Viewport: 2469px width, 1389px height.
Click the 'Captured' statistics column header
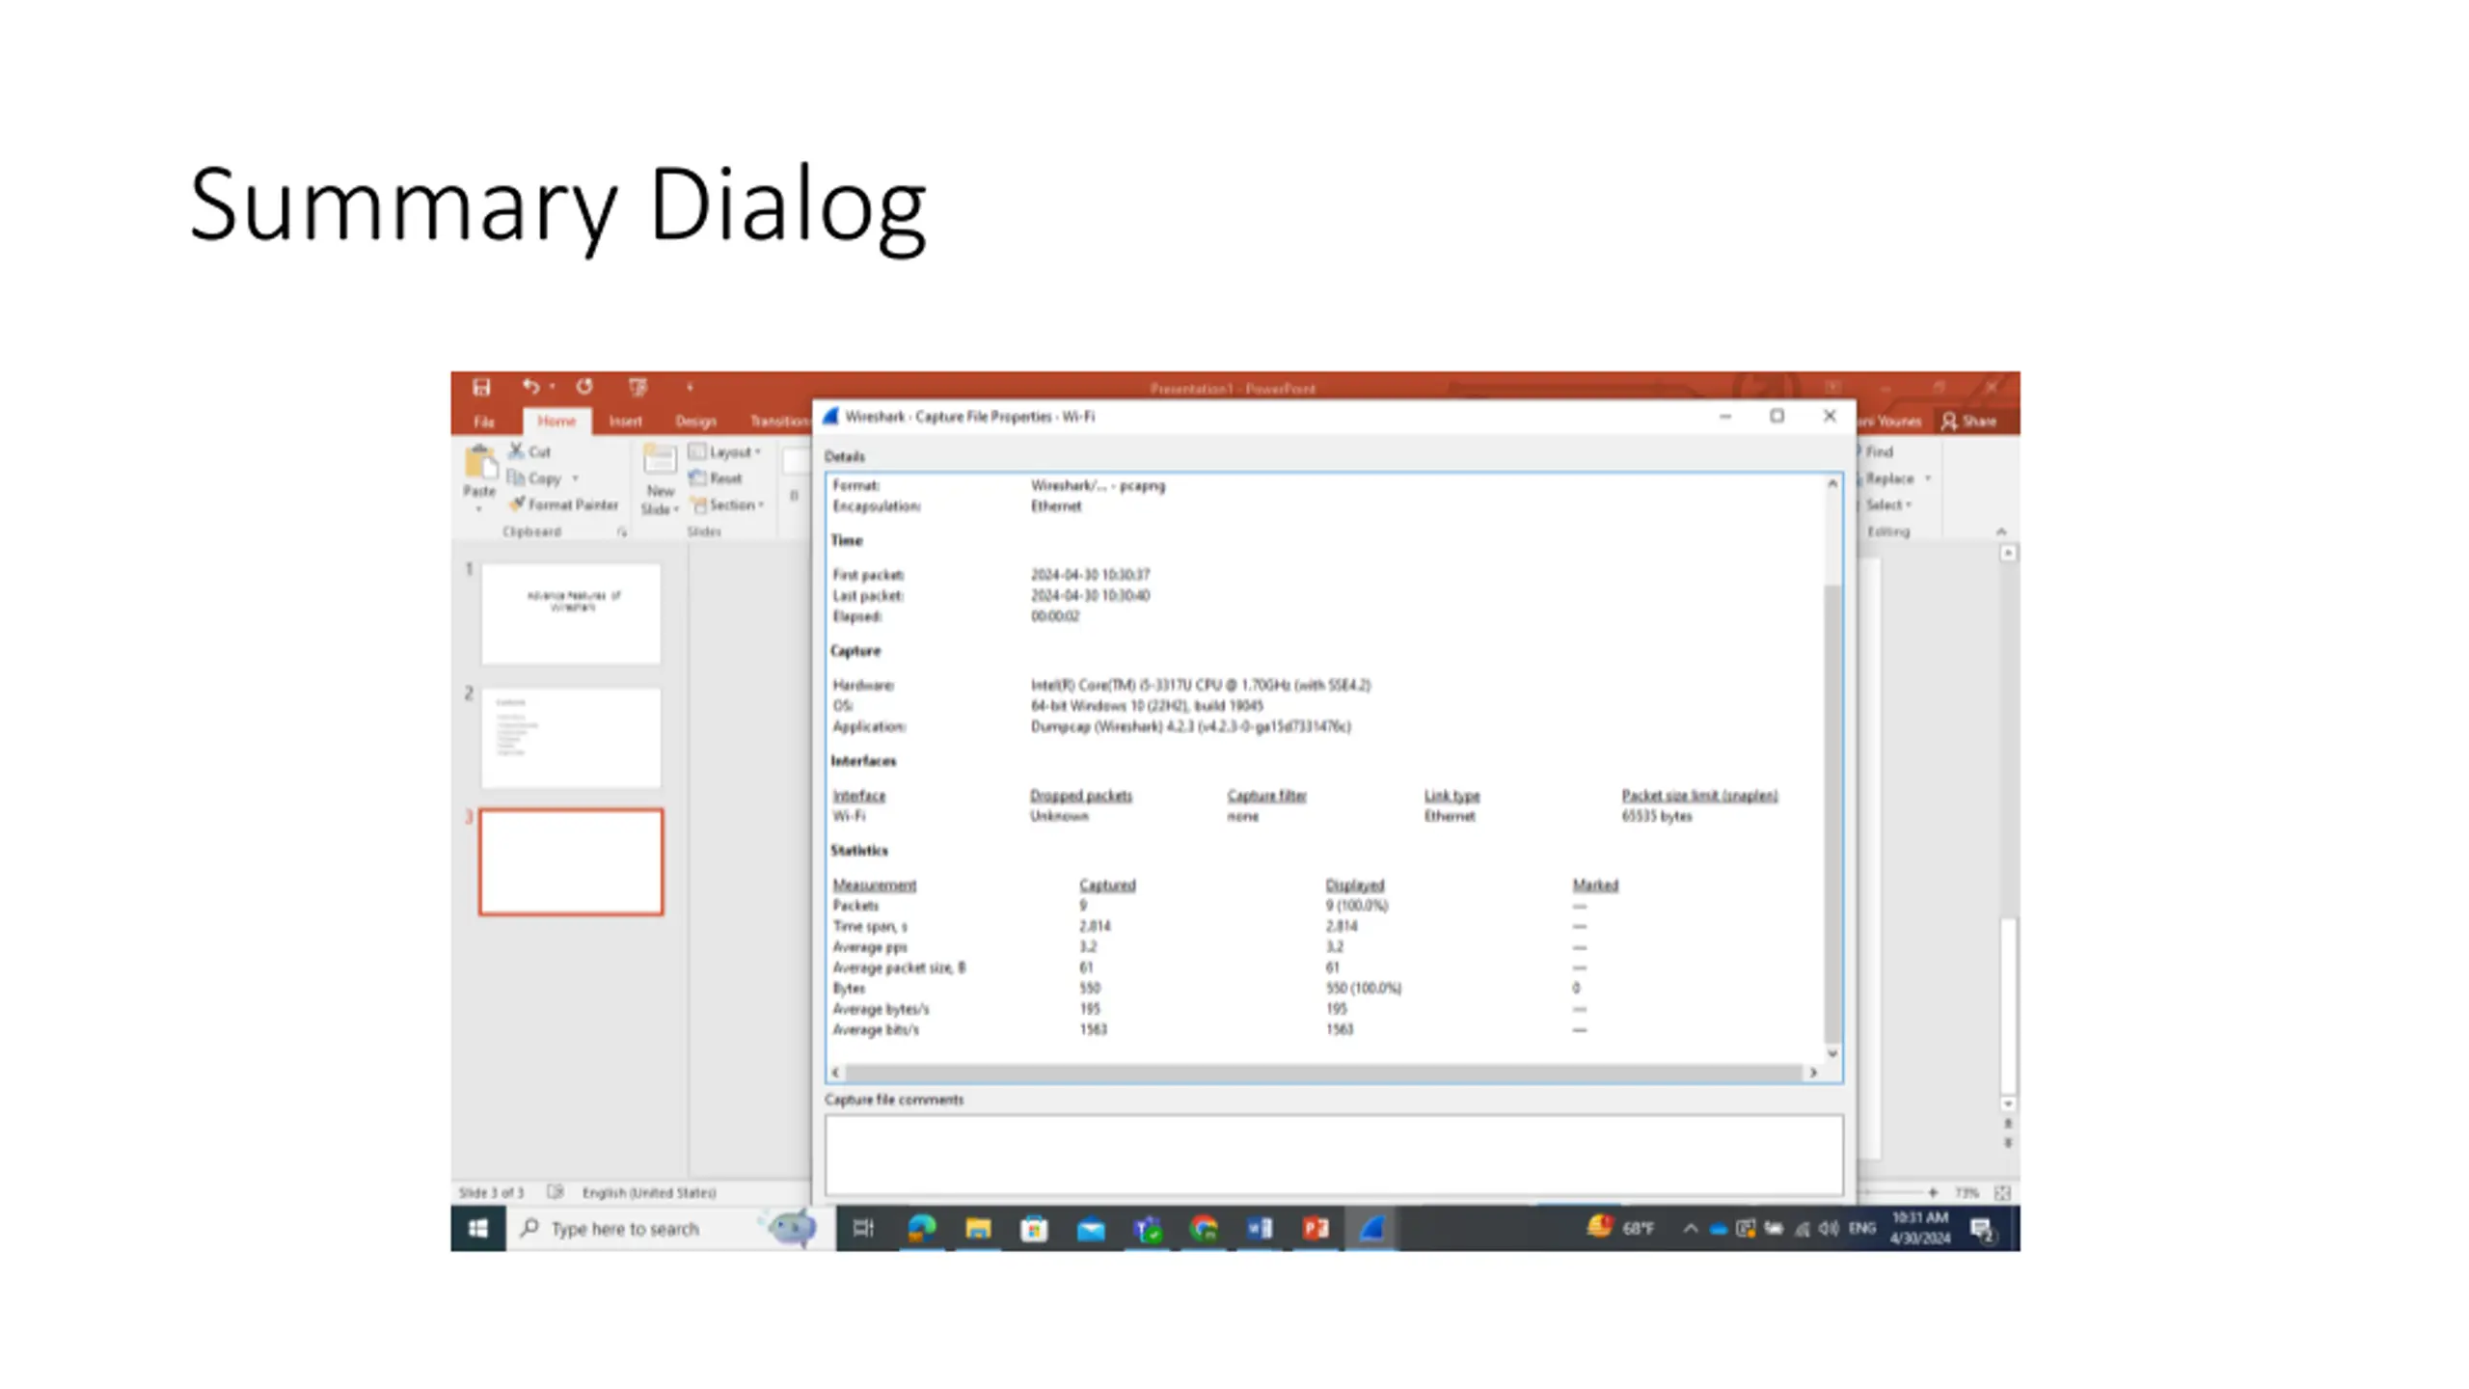1107,885
